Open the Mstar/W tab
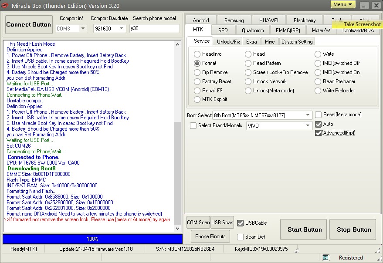 321,30
